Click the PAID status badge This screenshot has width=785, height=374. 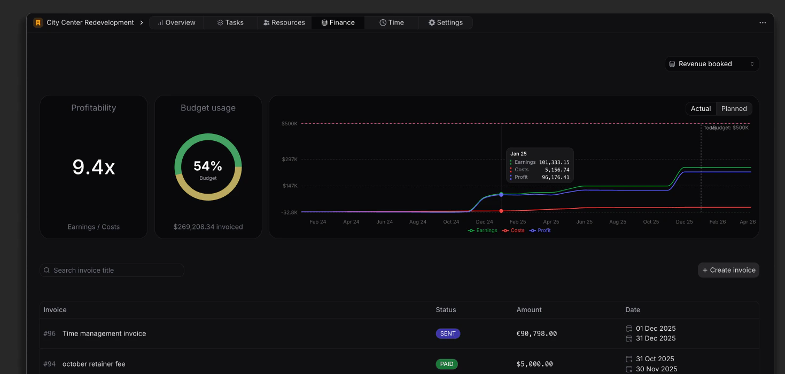tap(447, 364)
